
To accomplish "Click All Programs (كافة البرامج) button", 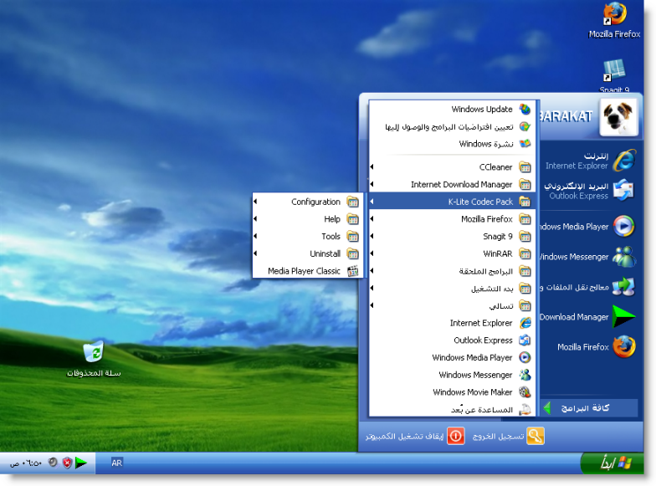I will coord(589,408).
